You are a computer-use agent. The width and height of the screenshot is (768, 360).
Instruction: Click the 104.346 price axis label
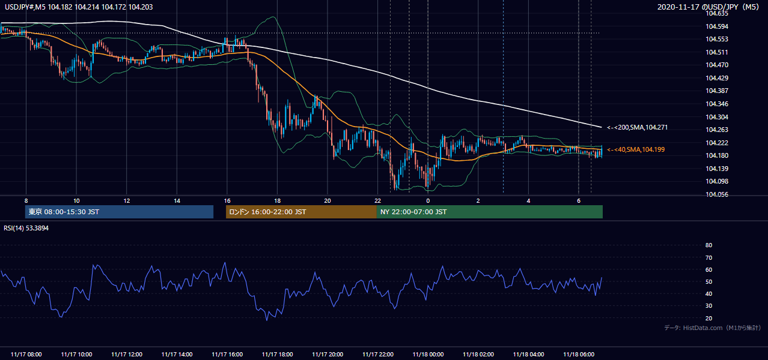coord(718,104)
